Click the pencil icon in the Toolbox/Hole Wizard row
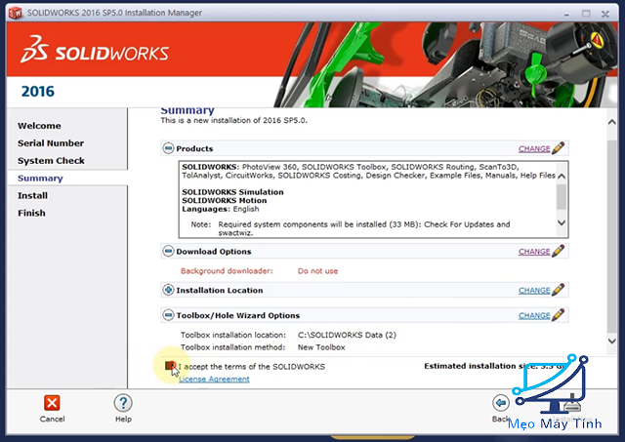The image size is (625, 442). [x=558, y=315]
